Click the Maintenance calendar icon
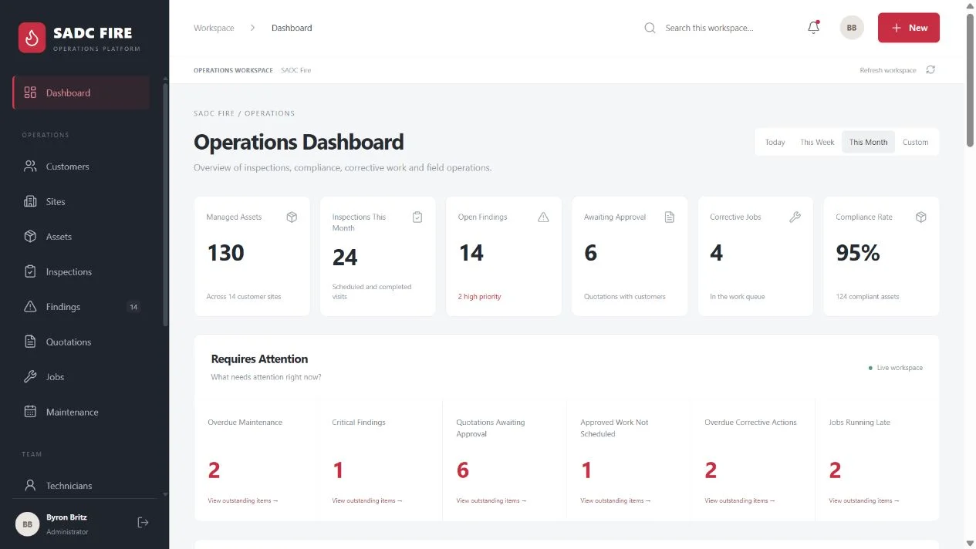Image resolution: width=976 pixels, height=549 pixels. pyautogui.click(x=30, y=412)
